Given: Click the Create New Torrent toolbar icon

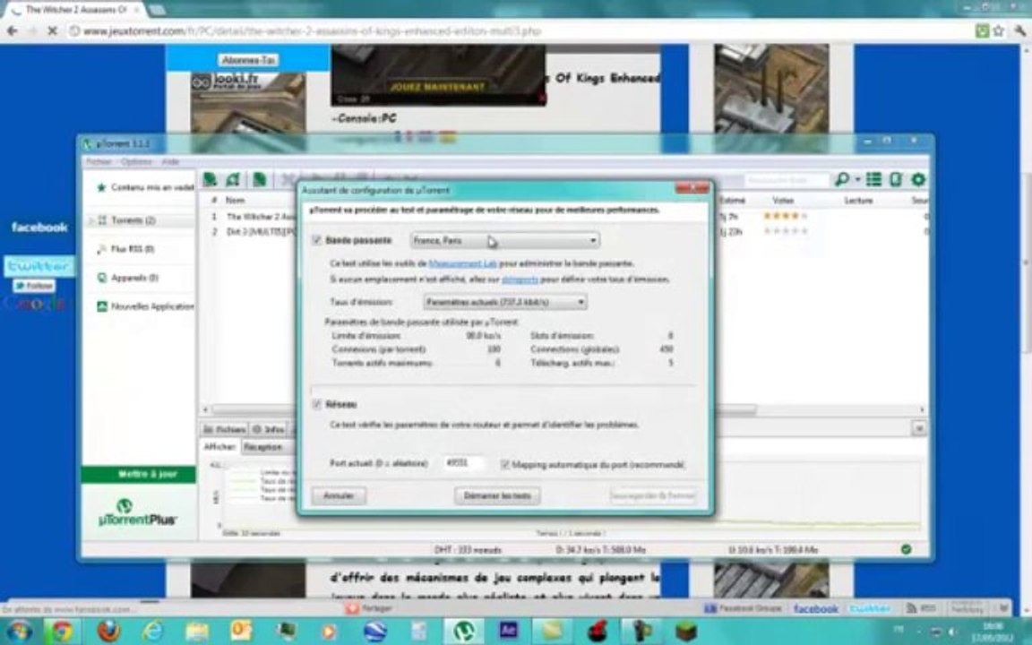Looking at the screenshot, I should (259, 179).
